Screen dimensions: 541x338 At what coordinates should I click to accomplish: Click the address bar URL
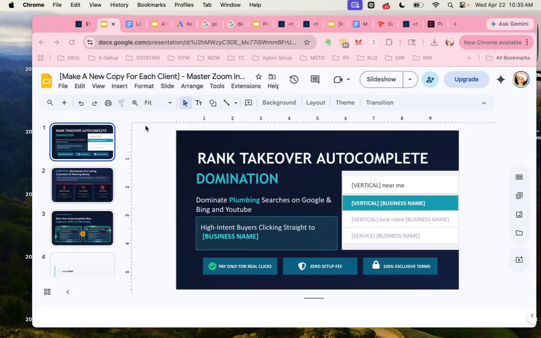[x=197, y=42]
